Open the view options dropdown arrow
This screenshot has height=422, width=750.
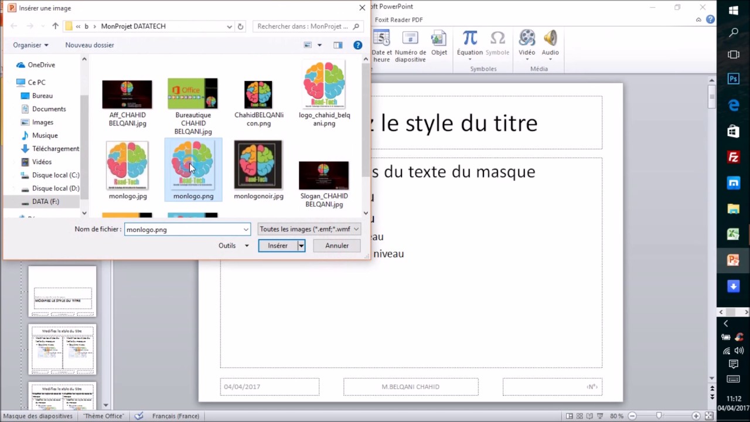click(x=319, y=45)
